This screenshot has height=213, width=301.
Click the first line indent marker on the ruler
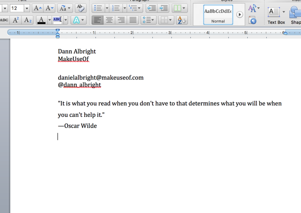pyautogui.click(x=57, y=31)
